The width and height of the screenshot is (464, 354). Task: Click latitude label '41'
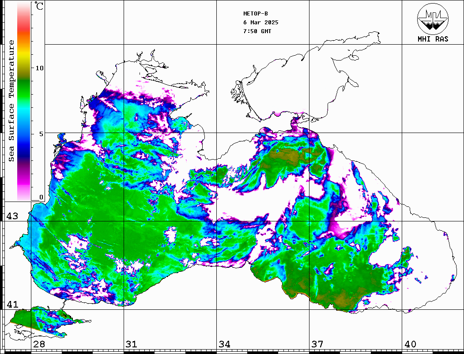[x=12, y=305]
